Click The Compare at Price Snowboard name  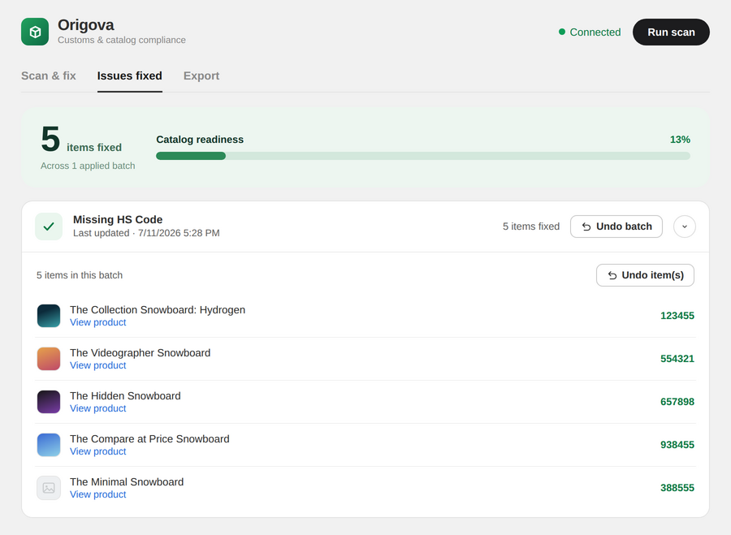[x=149, y=439]
